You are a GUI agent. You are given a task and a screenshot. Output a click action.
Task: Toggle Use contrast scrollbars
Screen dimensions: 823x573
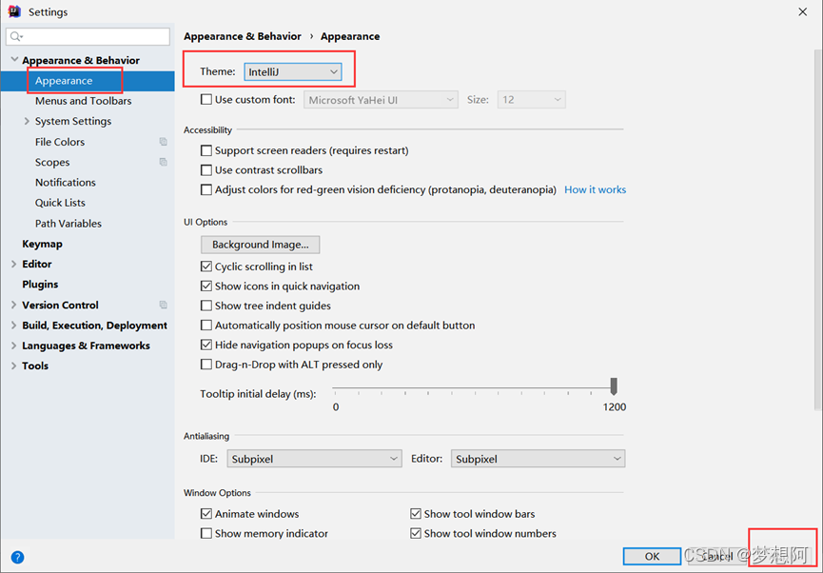(206, 170)
